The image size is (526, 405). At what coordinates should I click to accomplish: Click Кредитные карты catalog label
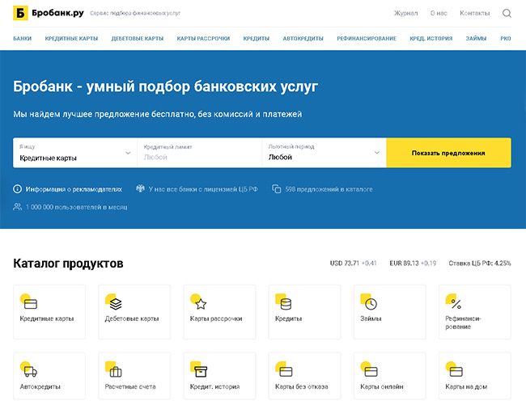tap(47, 319)
